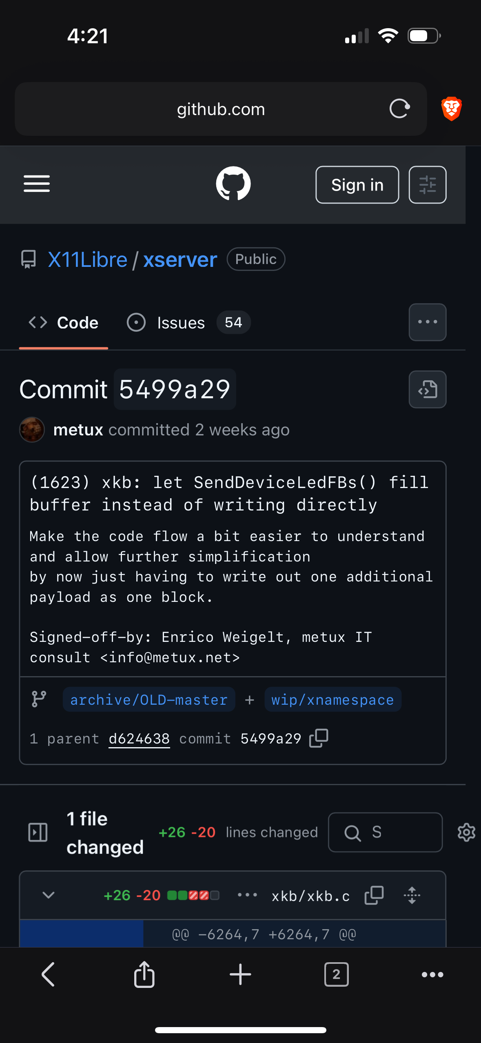Reload the github.com page
The width and height of the screenshot is (481, 1043).
point(399,109)
